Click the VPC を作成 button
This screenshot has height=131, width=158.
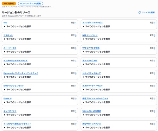(x=9, y=4)
